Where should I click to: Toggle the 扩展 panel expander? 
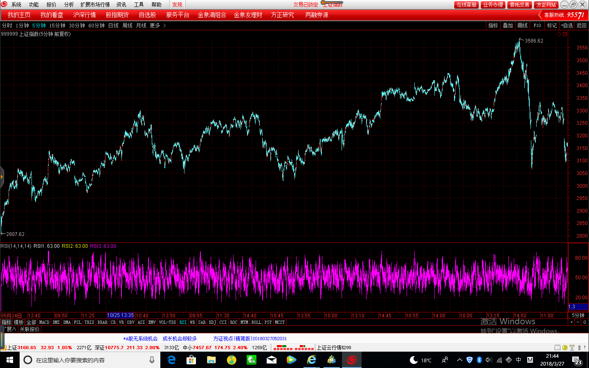(9, 329)
